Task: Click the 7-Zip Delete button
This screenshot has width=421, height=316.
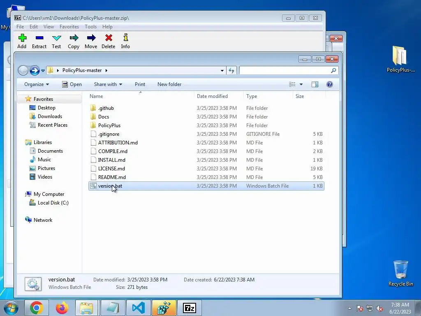Action: click(x=109, y=41)
